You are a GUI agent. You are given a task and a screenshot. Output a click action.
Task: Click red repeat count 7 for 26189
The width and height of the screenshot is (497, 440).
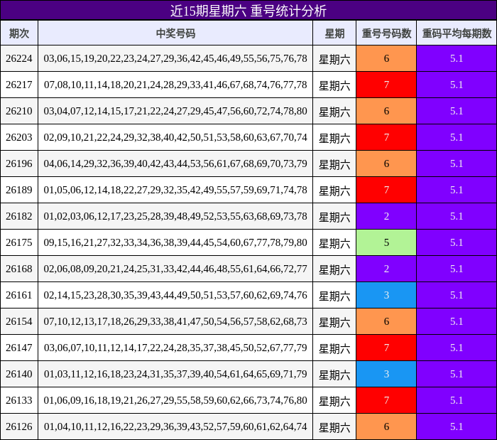[386, 190]
